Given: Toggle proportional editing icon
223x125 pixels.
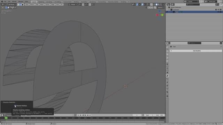Looking at the screenshot, I should [90, 5].
